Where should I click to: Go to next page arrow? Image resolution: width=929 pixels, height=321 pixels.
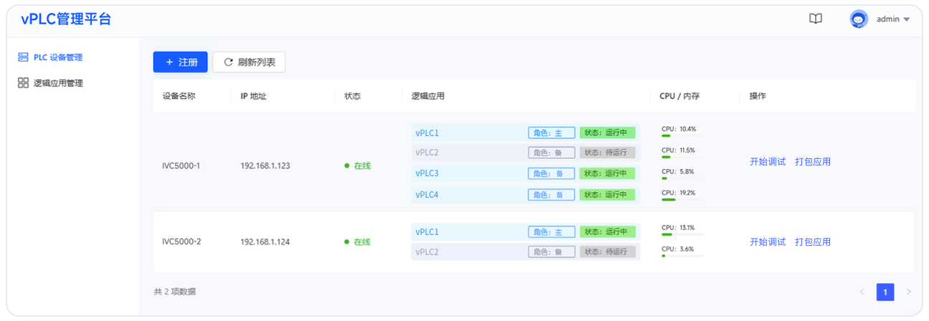coord(908,292)
